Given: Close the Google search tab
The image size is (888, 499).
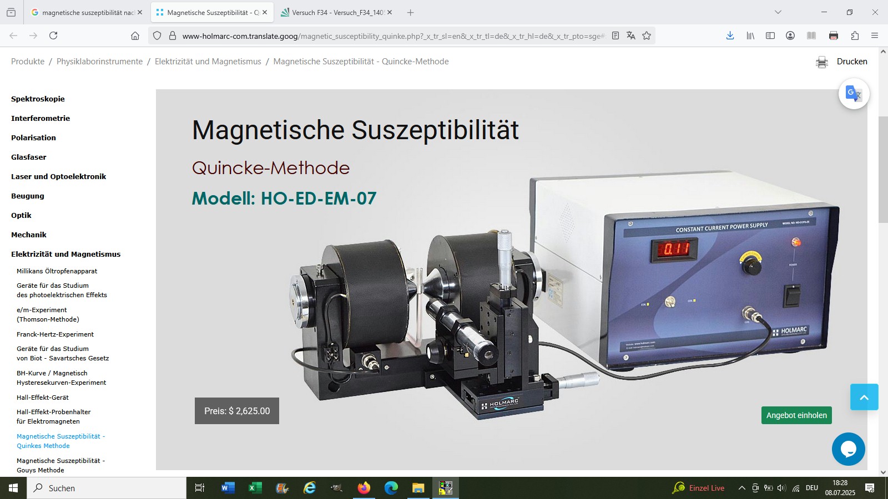Looking at the screenshot, I should click(x=140, y=12).
